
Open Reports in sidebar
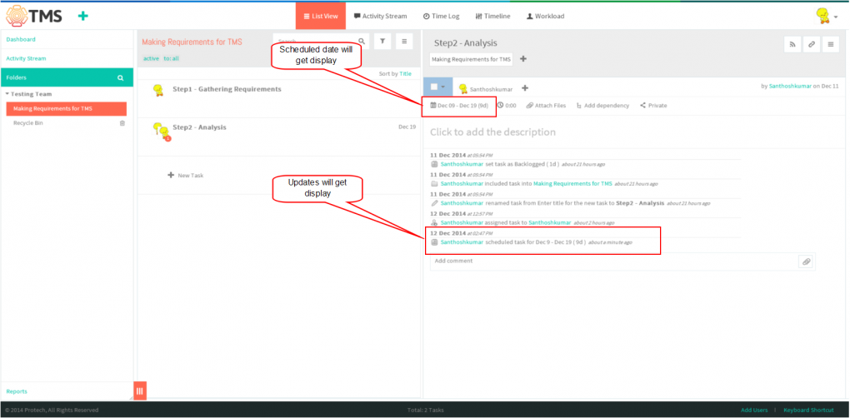17,391
